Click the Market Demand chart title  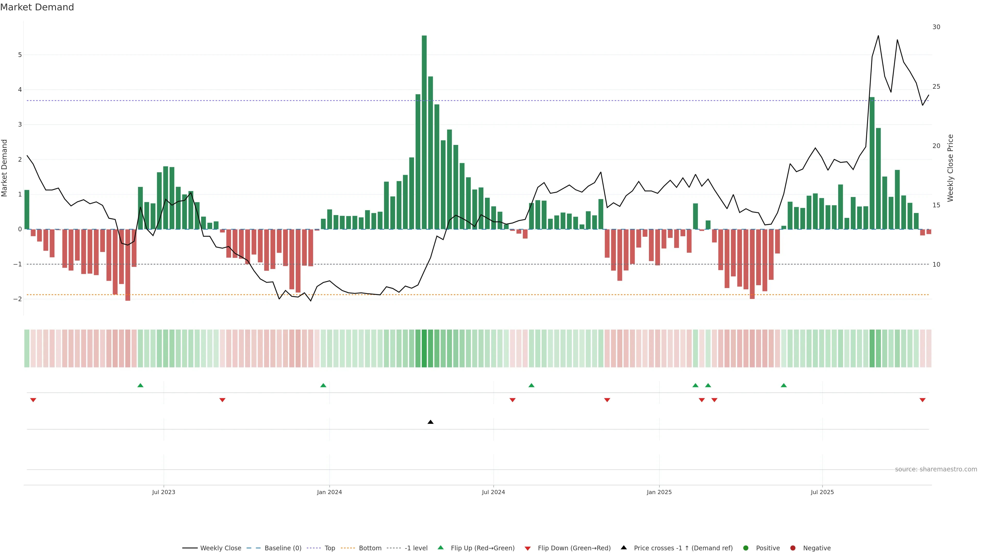(x=37, y=7)
